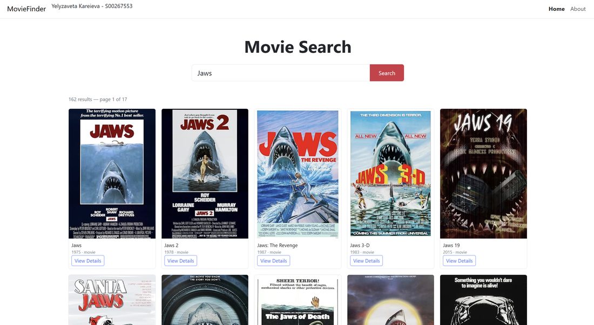
Task: Click the Jaws 19 poster
Action: pos(483,174)
